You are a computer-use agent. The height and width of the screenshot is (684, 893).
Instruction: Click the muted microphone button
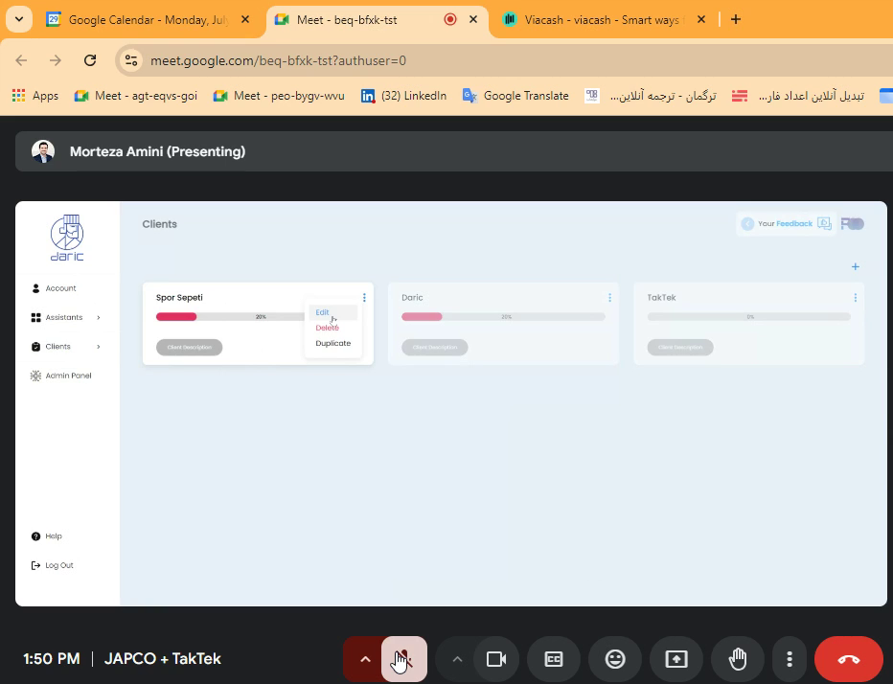click(403, 659)
